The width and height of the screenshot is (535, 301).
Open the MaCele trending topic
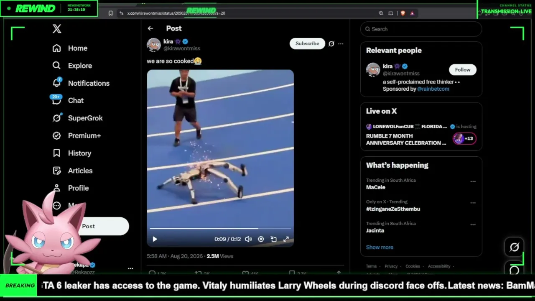[376, 188]
